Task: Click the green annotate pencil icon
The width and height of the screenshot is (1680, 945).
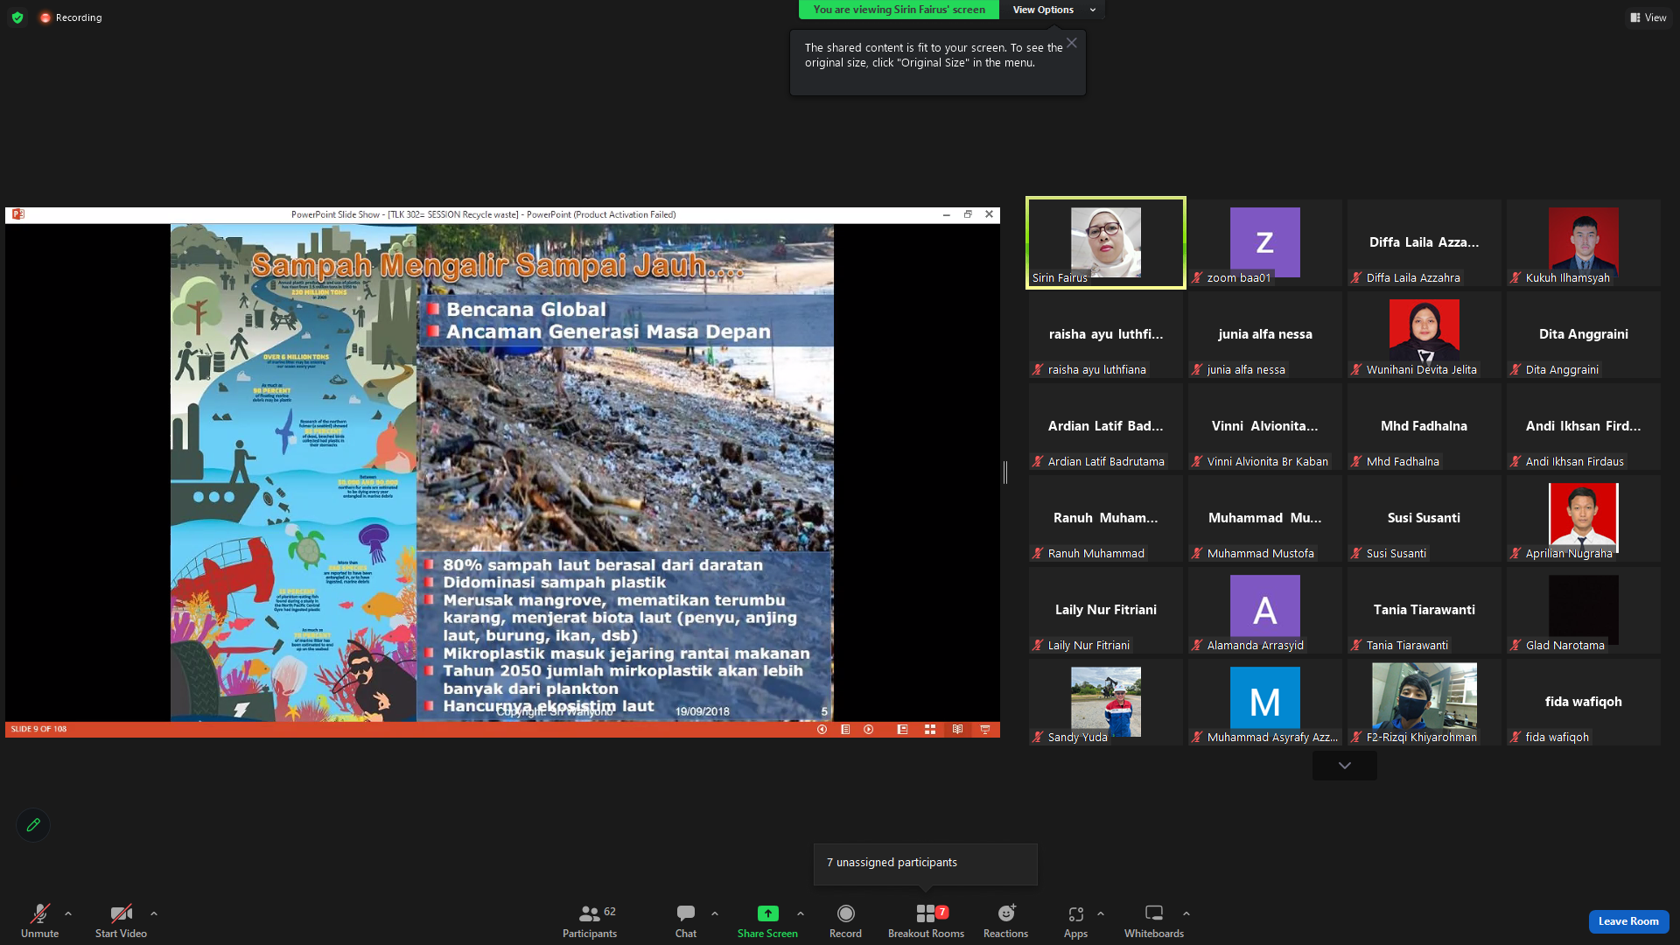Action: [x=33, y=824]
